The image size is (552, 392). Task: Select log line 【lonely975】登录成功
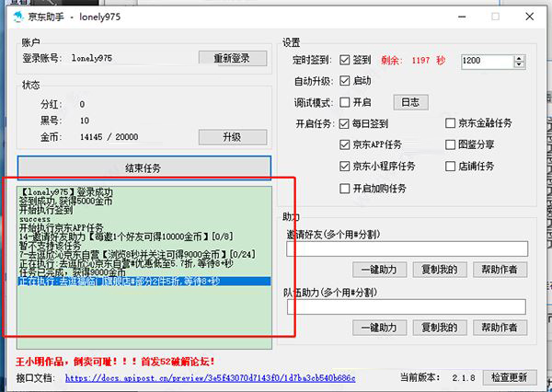pos(66,192)
